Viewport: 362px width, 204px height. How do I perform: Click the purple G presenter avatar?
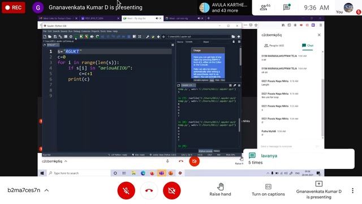38,7
